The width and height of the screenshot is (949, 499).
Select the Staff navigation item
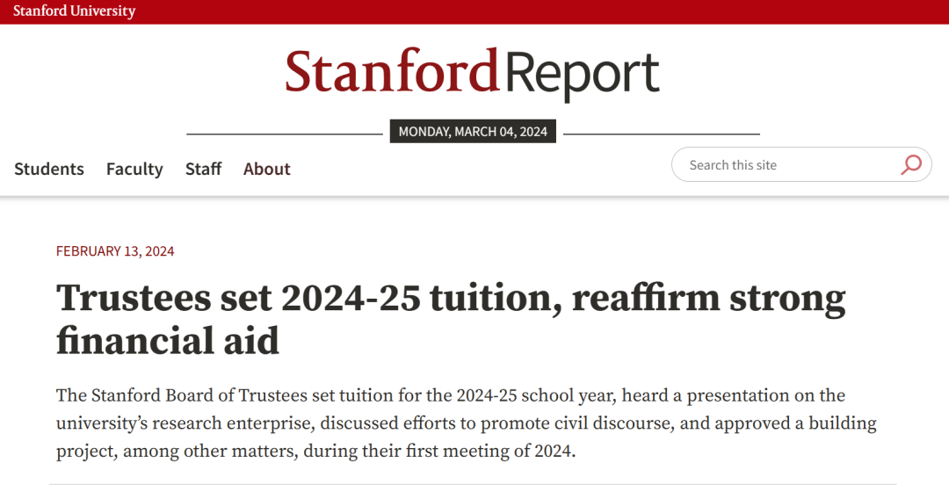click(x=203, y=169)
